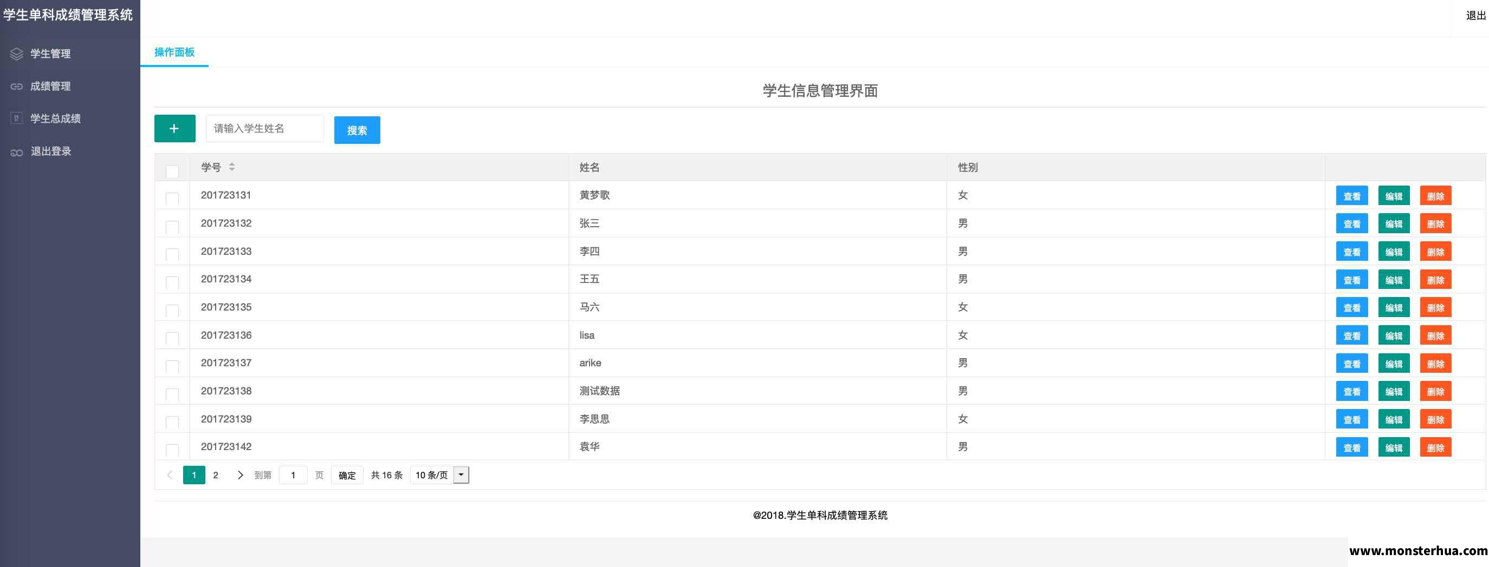This screenshot has height=567, width=1489.
Task: Focus the 请输入学生姓名 search field
Action: tap(265, 128)
